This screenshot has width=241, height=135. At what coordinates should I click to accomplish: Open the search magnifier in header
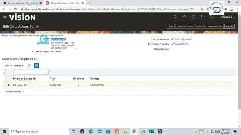pyautogui.click(x=175, y=17)
